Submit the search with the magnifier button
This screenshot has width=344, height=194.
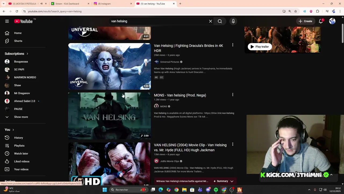[220, 21]
